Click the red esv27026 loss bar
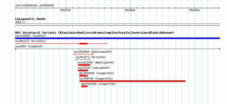The height and width of the screenshot is (104, 227). click(x=83, y=70)
